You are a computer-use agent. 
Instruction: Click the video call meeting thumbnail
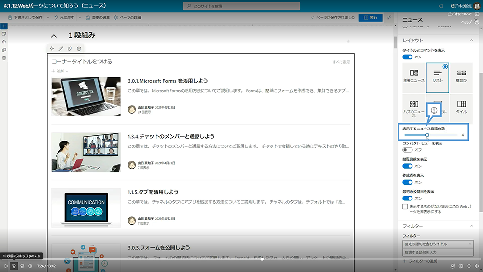[86, 152]
